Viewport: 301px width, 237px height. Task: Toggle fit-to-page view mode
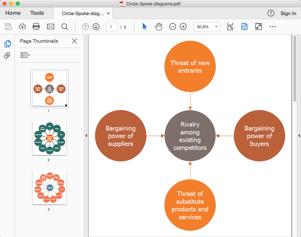[x=244, y=27]
